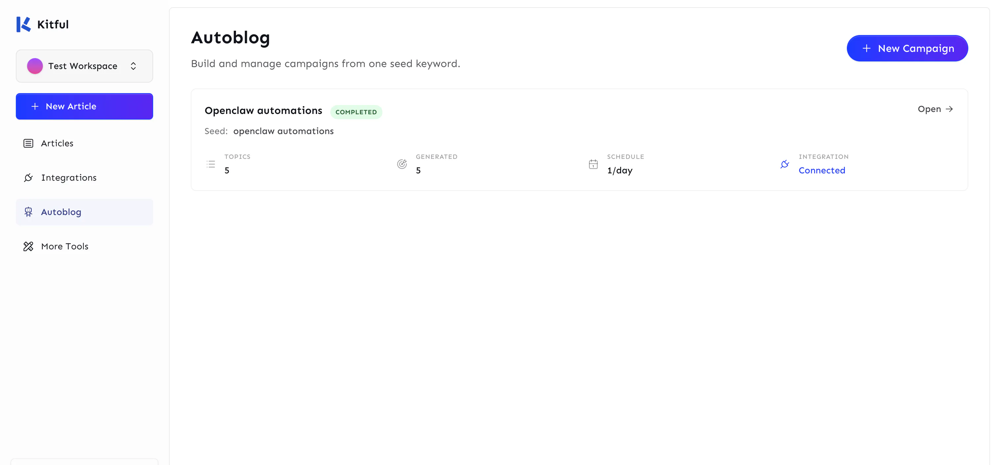Go to the Integrations section
998x465 pixels.
coord(84,178)
